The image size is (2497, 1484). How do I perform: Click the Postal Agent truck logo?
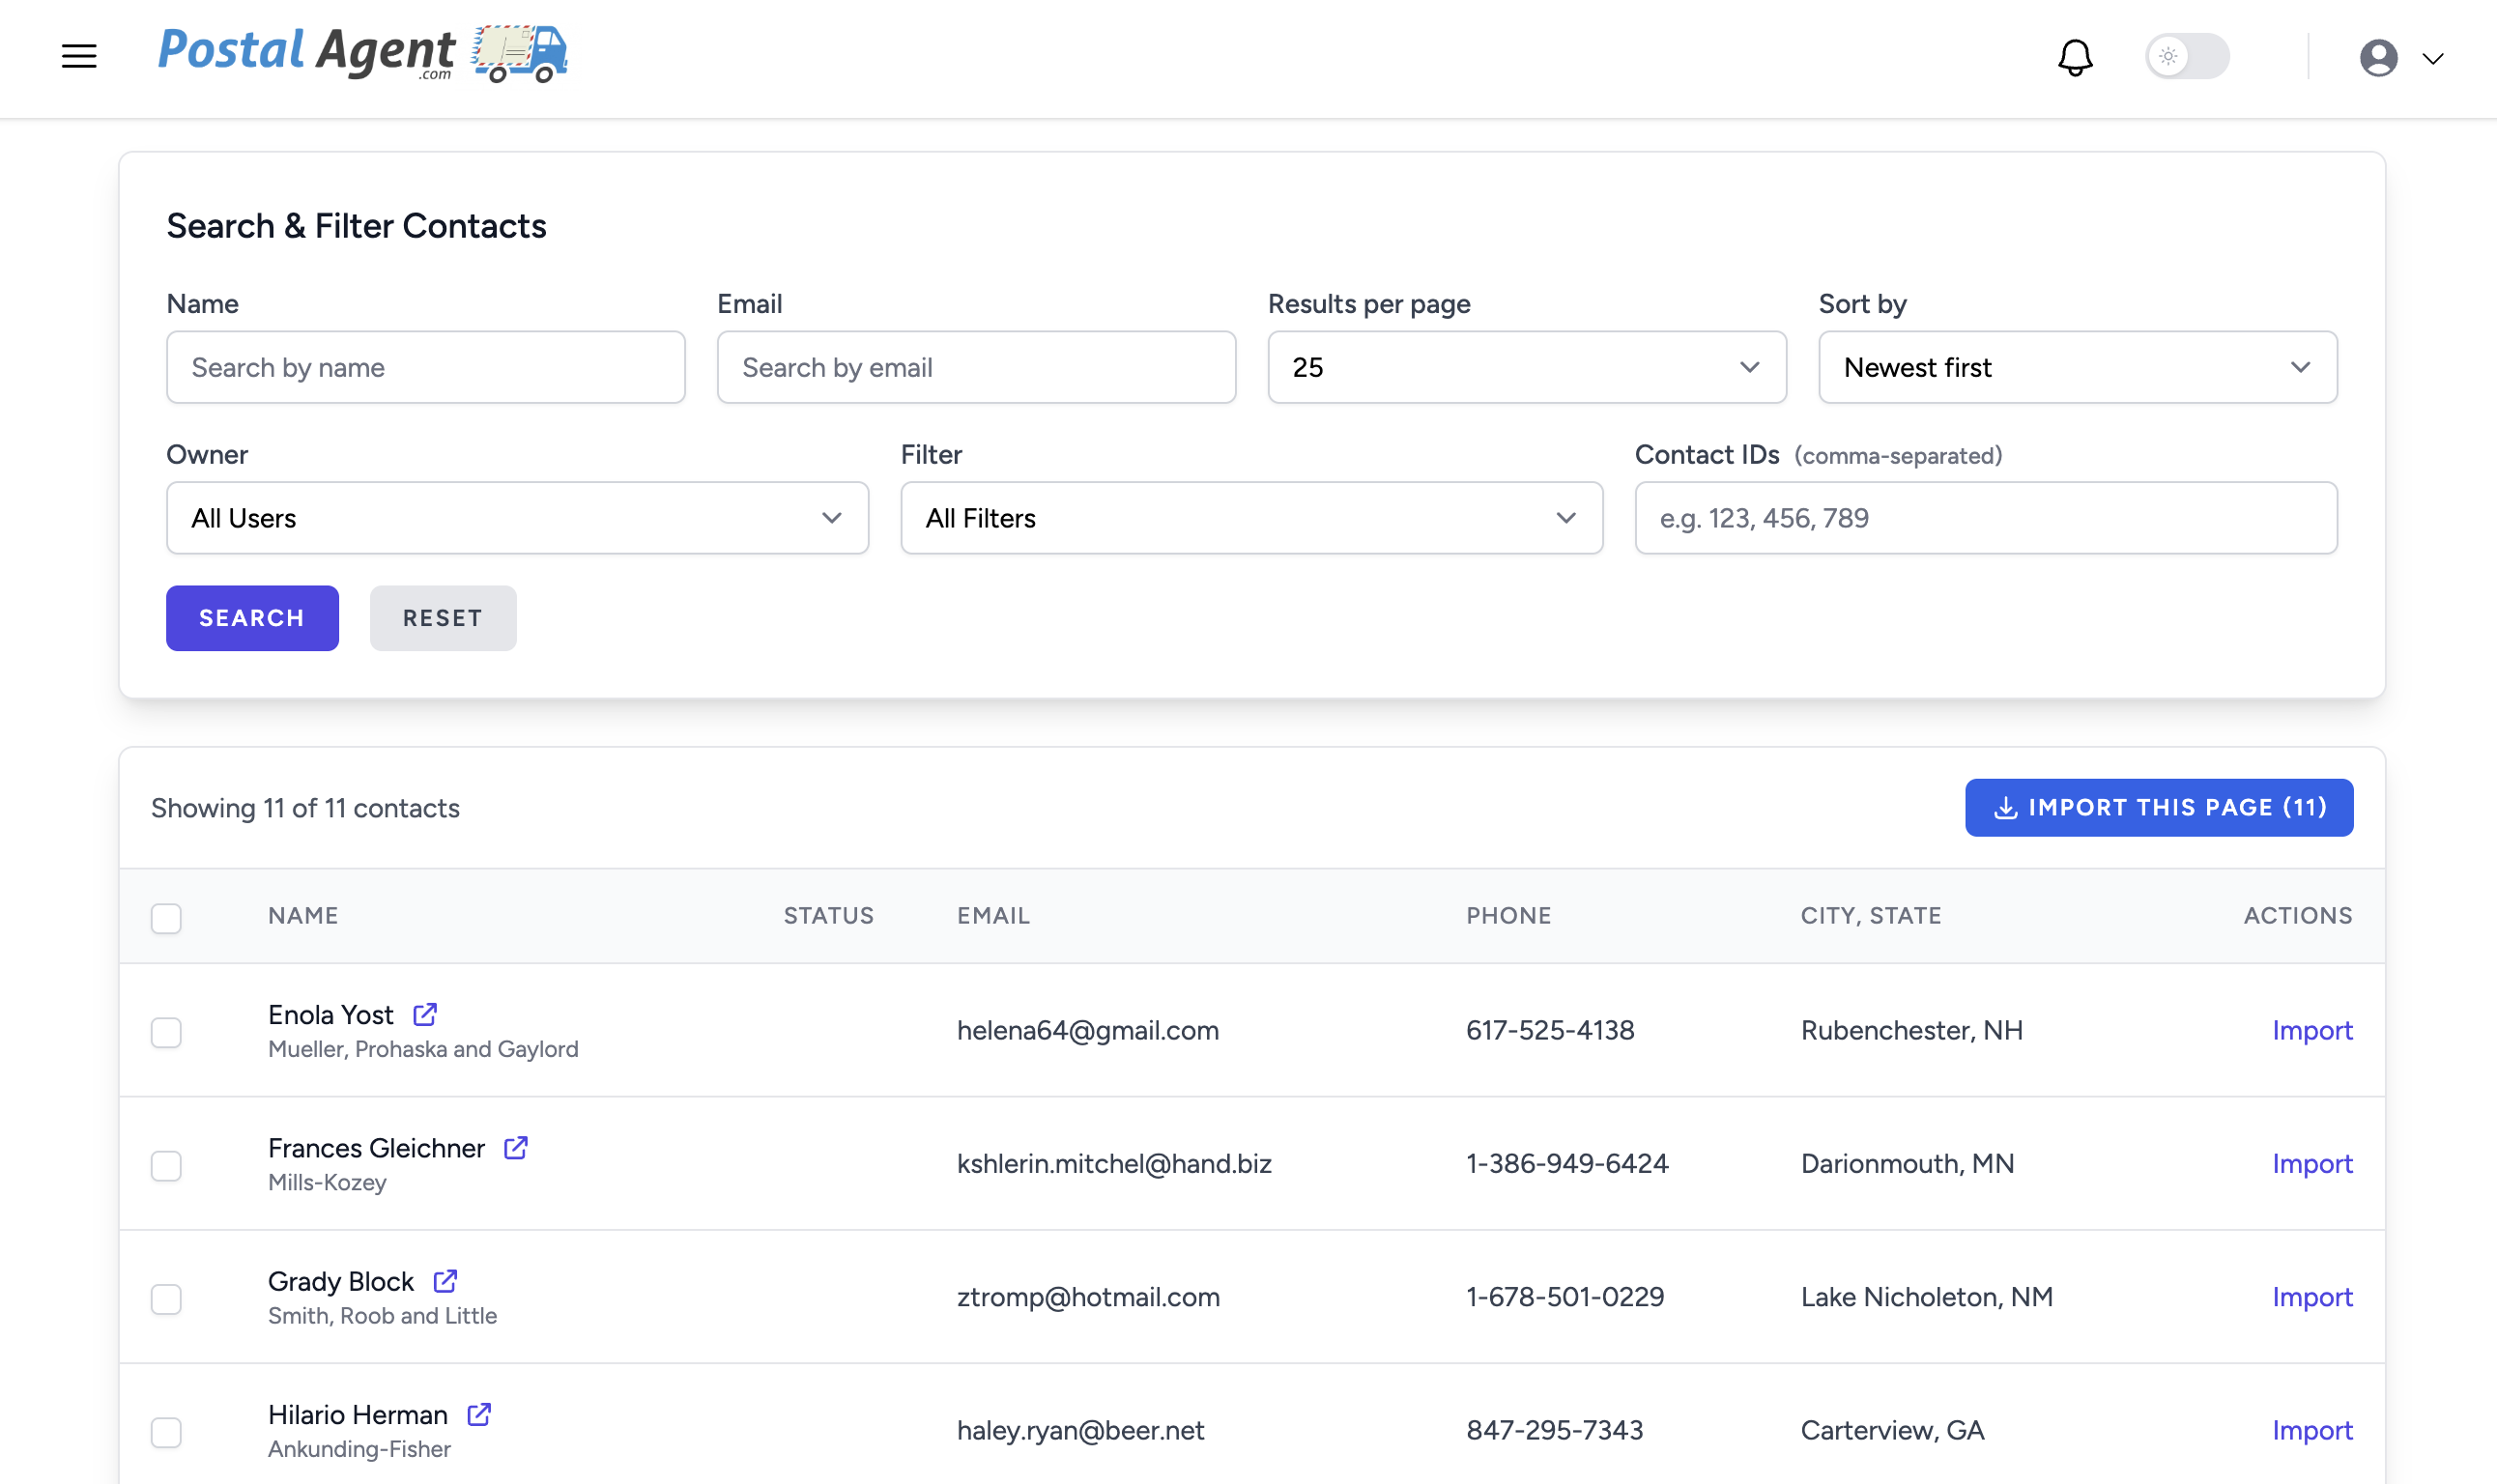pyautogui.click(x=519, y=54)
